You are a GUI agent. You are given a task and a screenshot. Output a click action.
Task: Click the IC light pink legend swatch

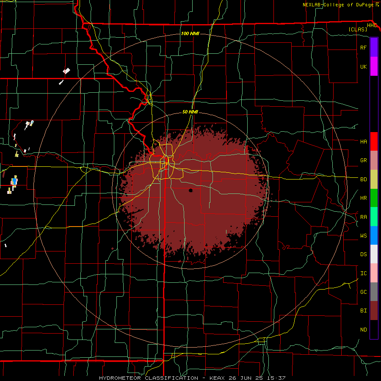374,273
